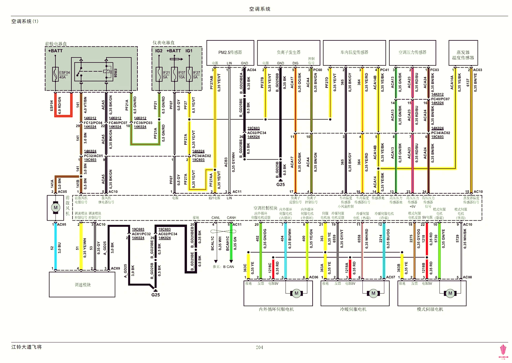Click the ESF04 40A fuse symbol
512x363 pixels.
[56, 74]
